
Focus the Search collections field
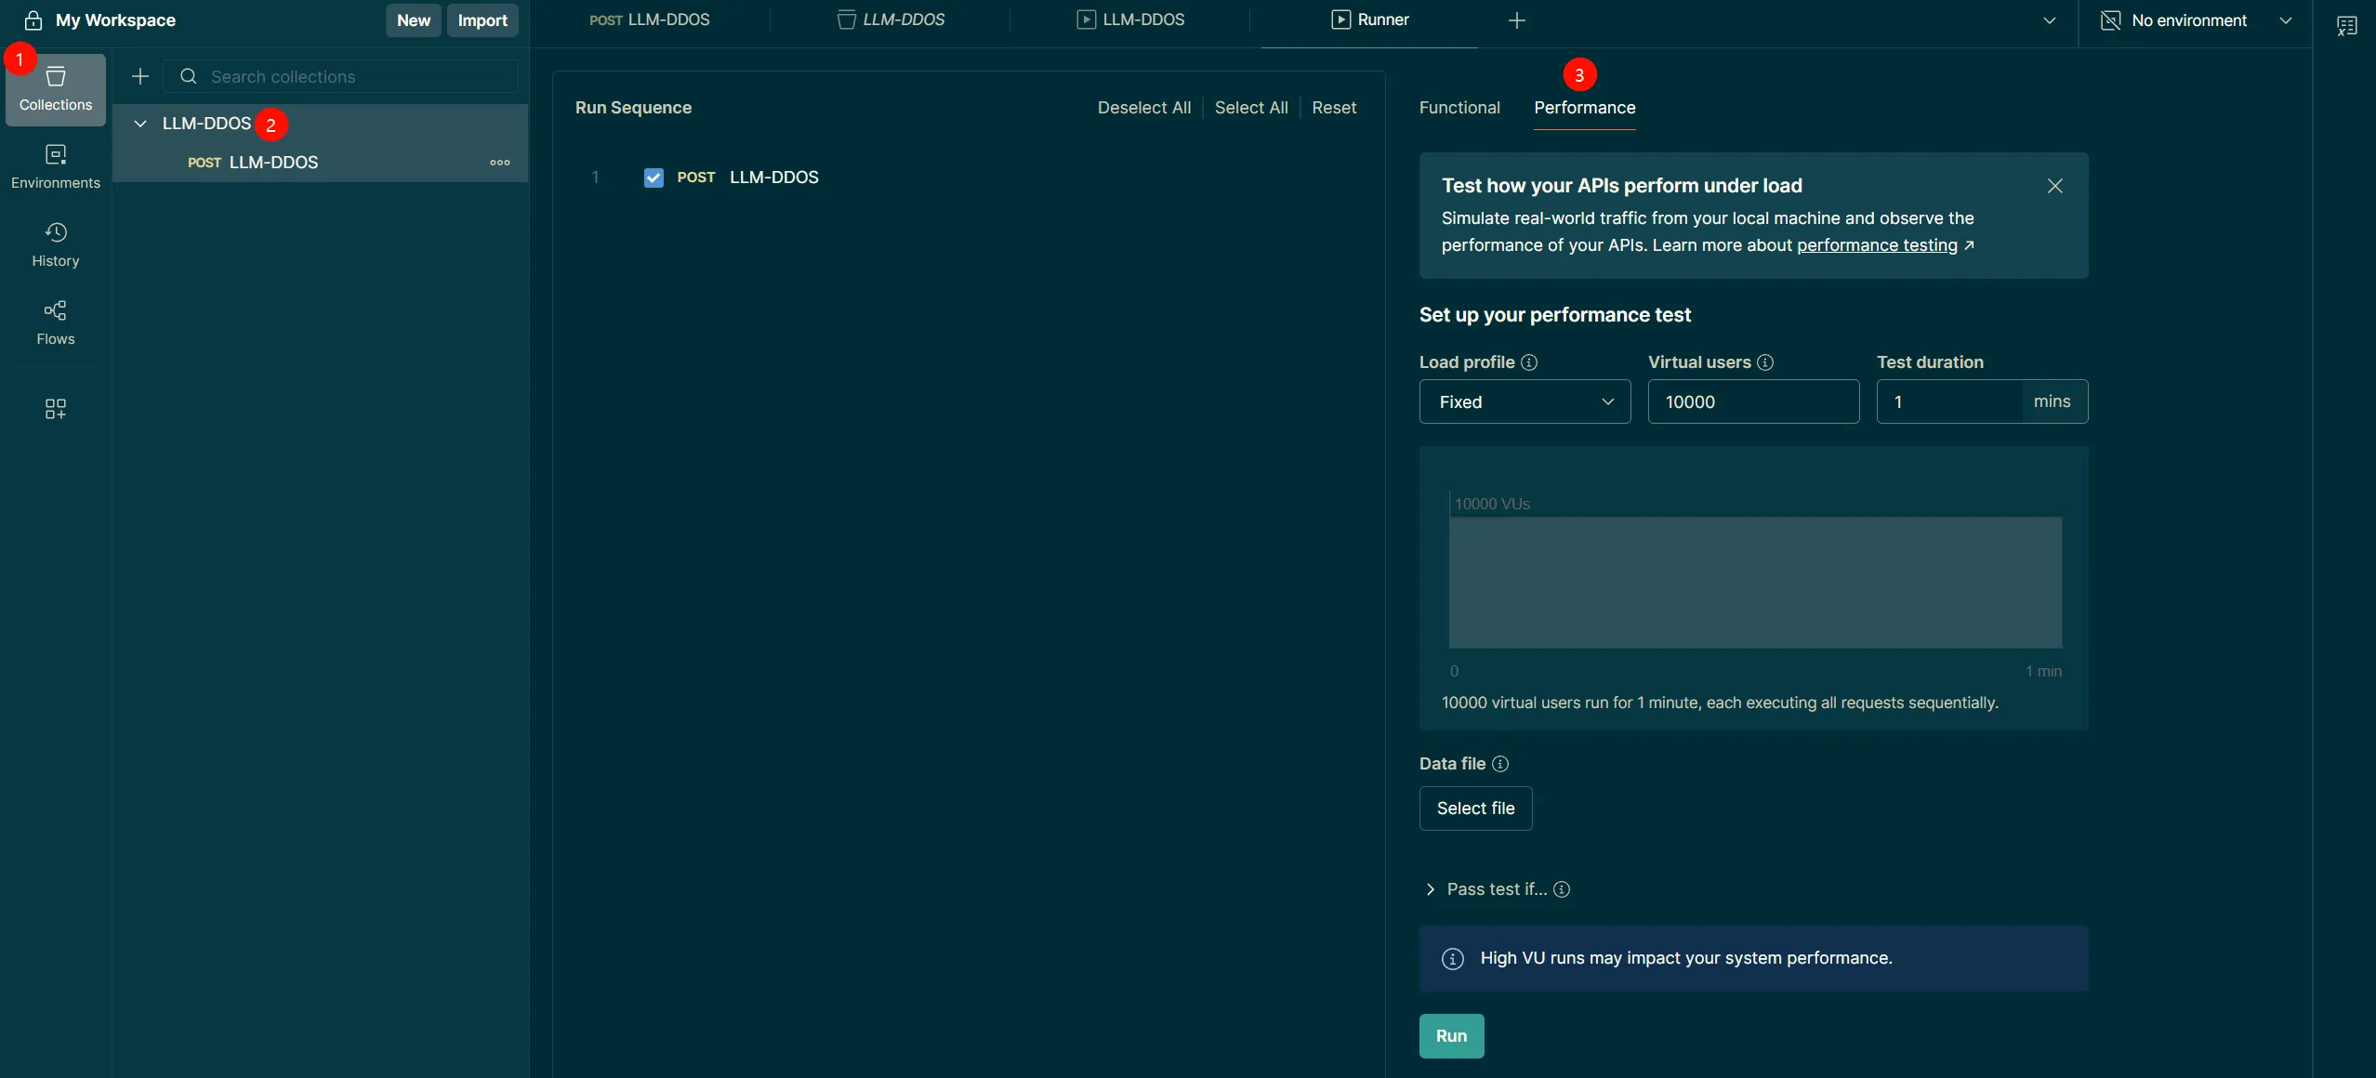[x=340, y=76]
